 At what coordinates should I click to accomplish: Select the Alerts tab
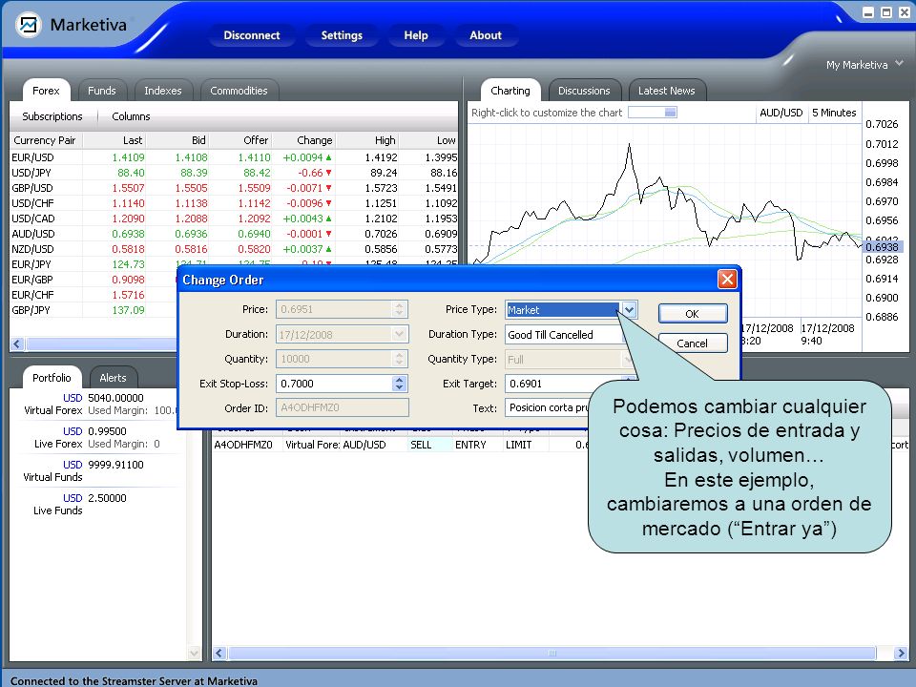click(113, 378)
